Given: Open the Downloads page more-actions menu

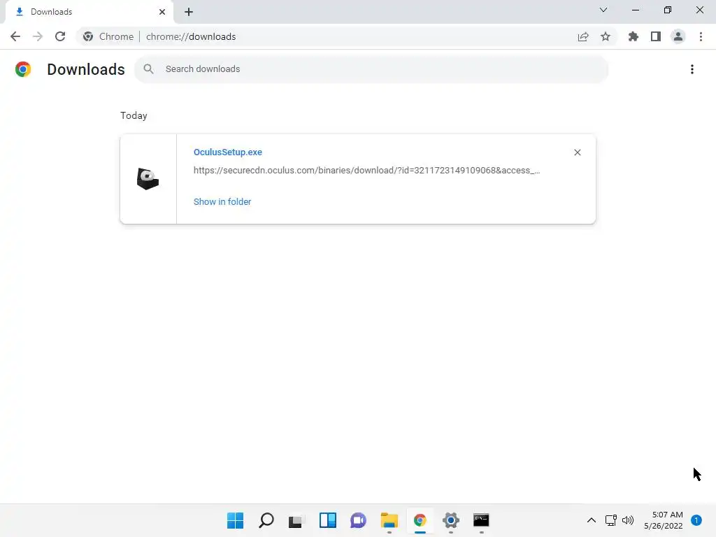Looking at the screenshot, I should [692, 69].
